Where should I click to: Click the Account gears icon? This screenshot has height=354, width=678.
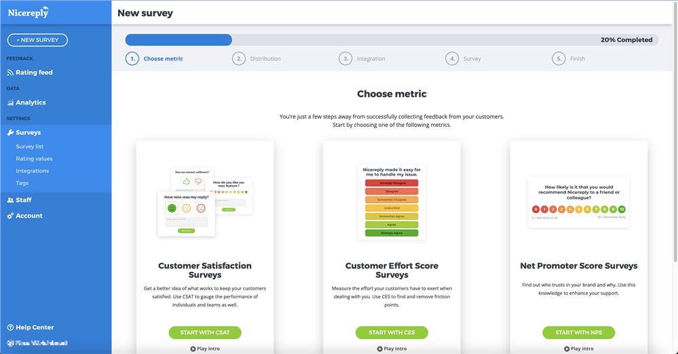pyautogui.click(x=10, y=216)
